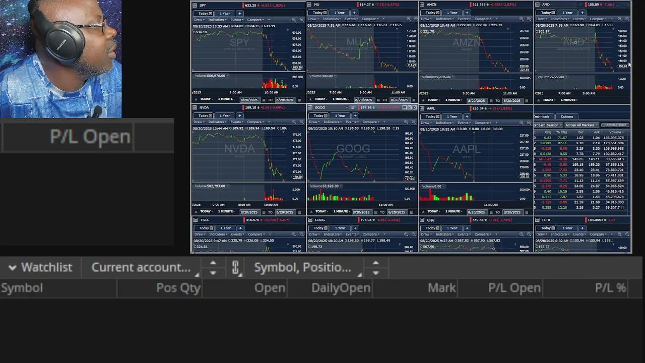Zoom out on the SPY chart

pyautogui.click(x=302, y=20)
